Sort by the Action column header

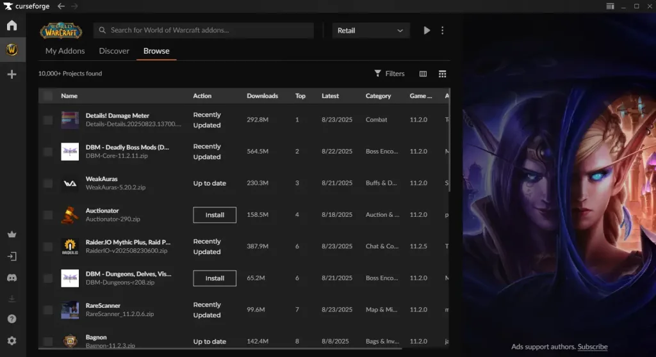pos(202,96)
